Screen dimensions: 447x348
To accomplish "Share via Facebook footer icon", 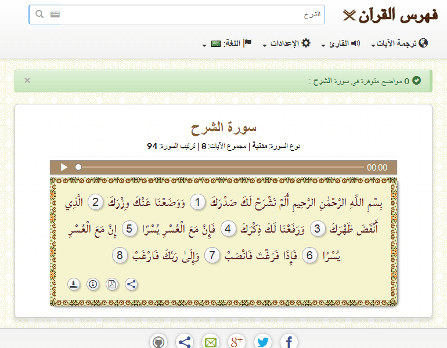I will (x=289, y=341).
